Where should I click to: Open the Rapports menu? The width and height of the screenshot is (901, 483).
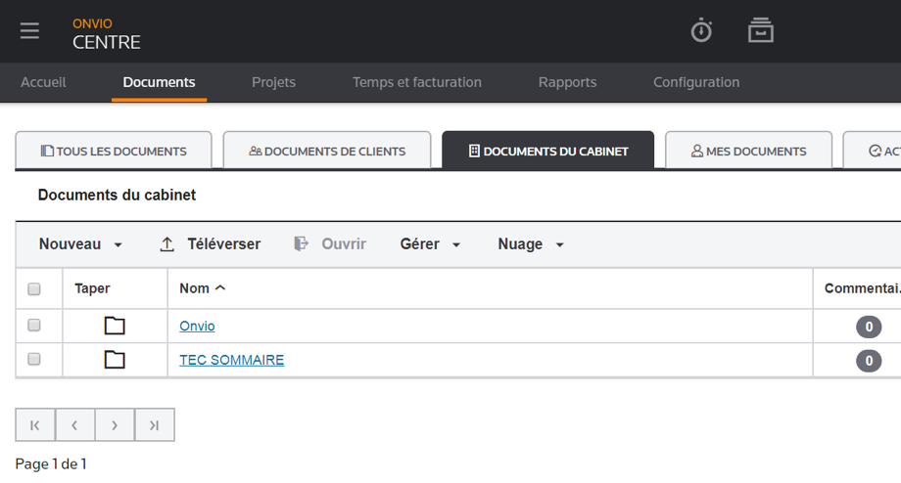pyautogui.click(x=567, y=82)
